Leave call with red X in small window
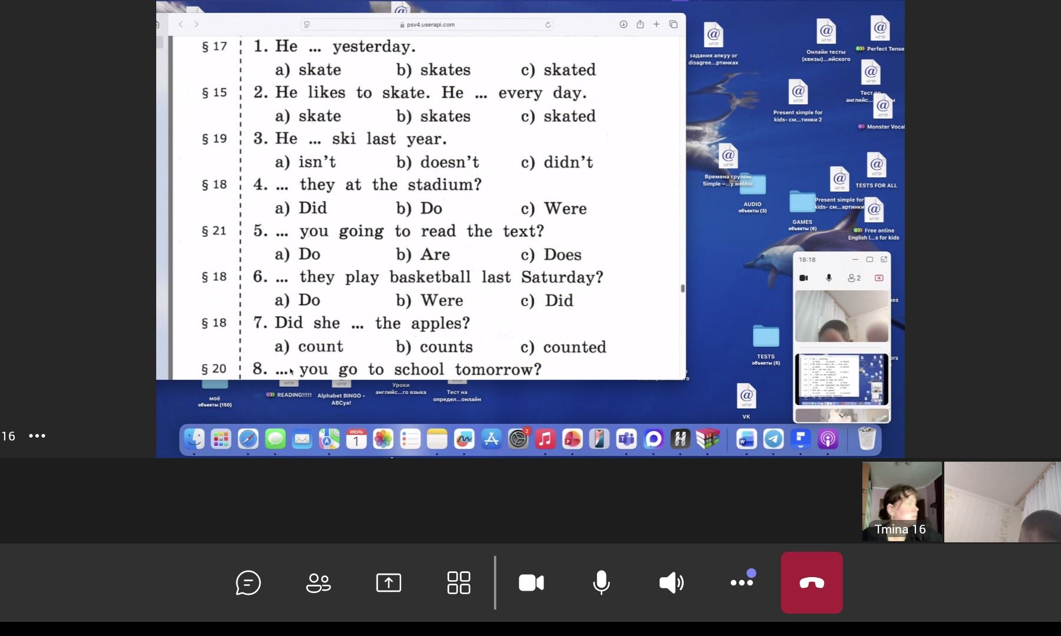 (879, 278)
